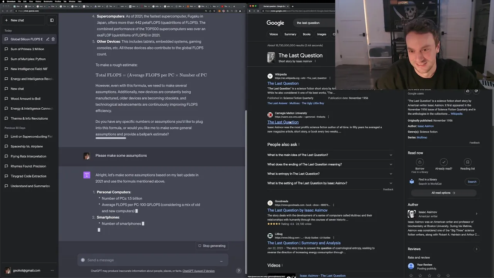Add to Reading list bookmark icon
The height and width of the screenshot is (278, 494).
pyautogui.click(x=467, y=162)
